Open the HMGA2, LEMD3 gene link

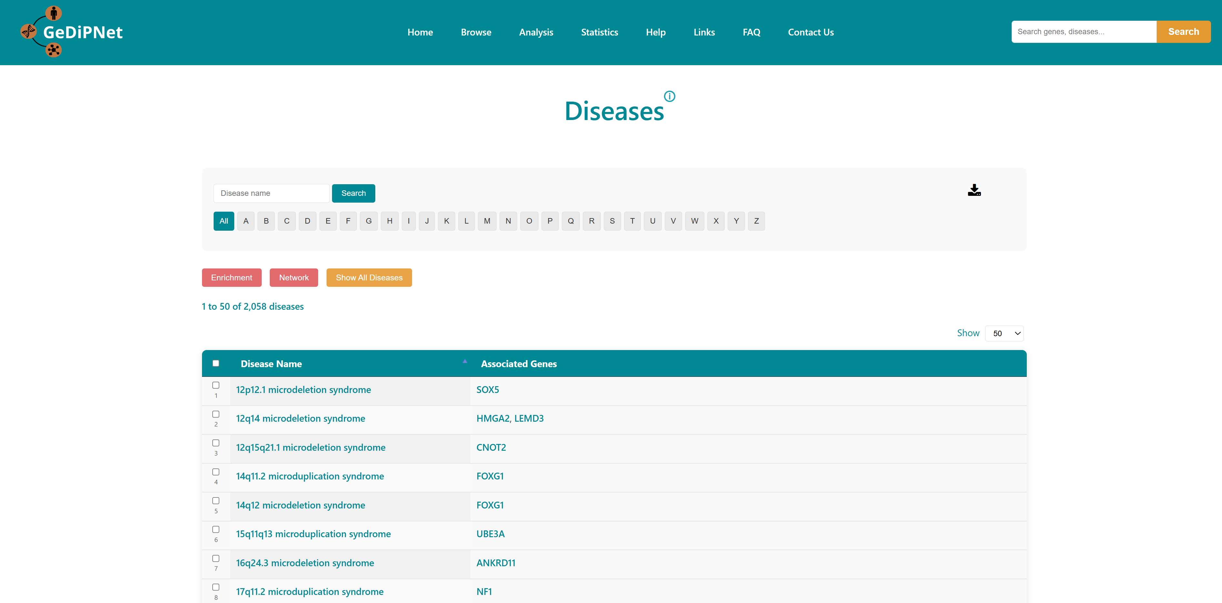point(510,418)
